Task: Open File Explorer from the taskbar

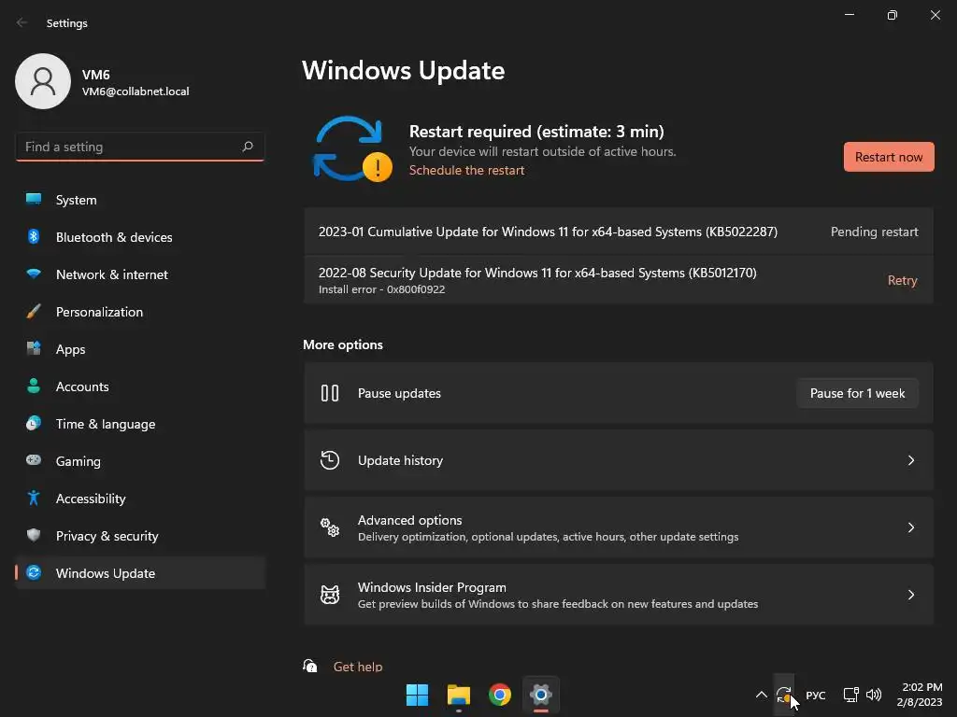Action: pos(458,695)
